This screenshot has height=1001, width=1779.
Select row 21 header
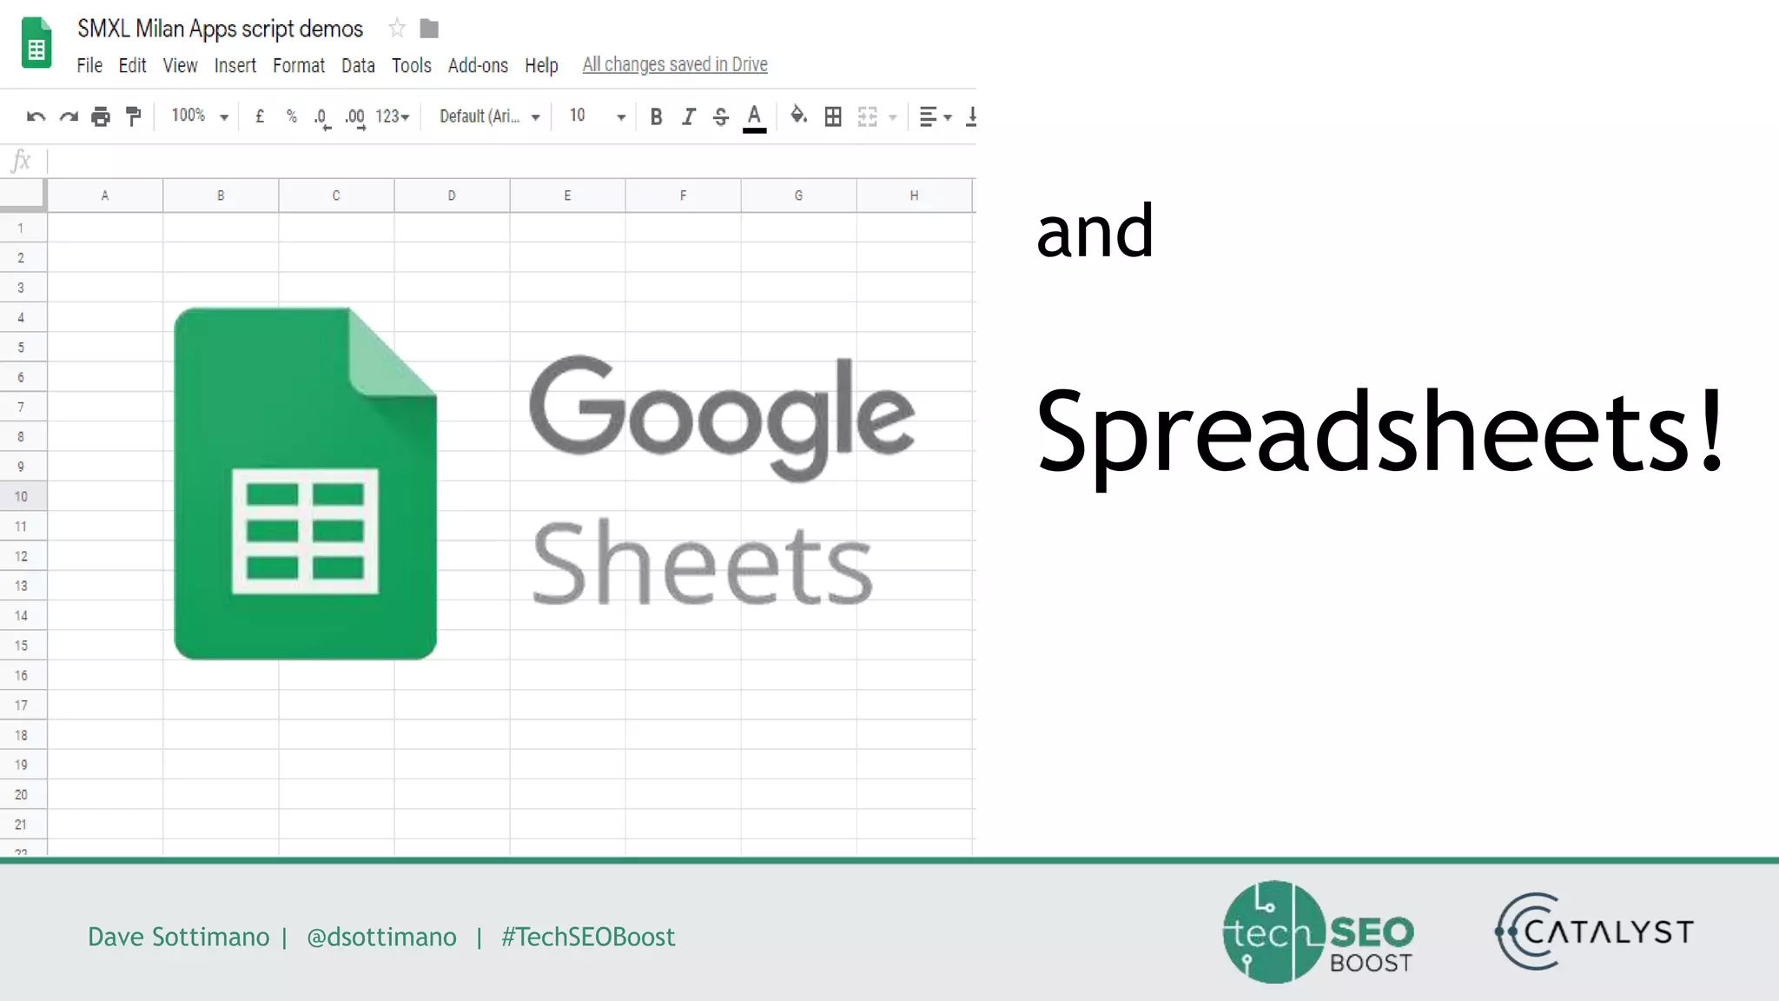[23, 824]
